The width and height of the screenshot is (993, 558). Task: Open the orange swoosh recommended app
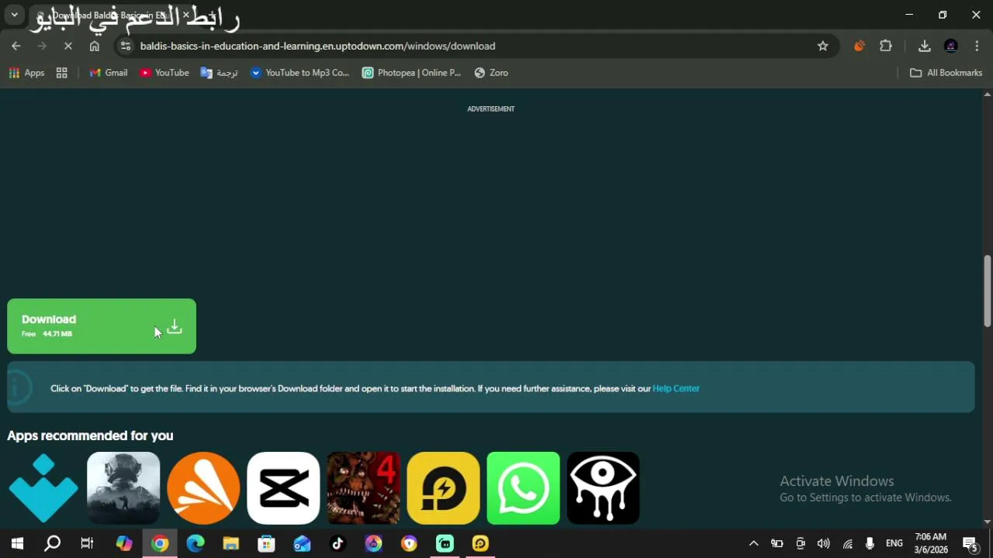(203, 488)
